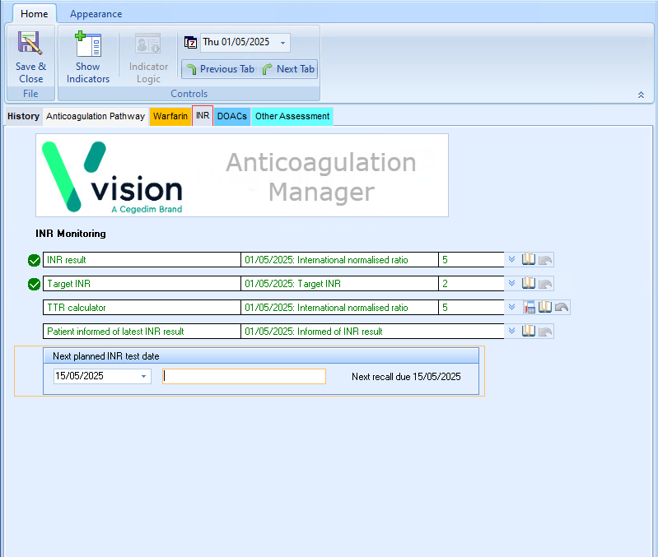
Task: Open the DOACs tab
Action: (x=232, y=116)
